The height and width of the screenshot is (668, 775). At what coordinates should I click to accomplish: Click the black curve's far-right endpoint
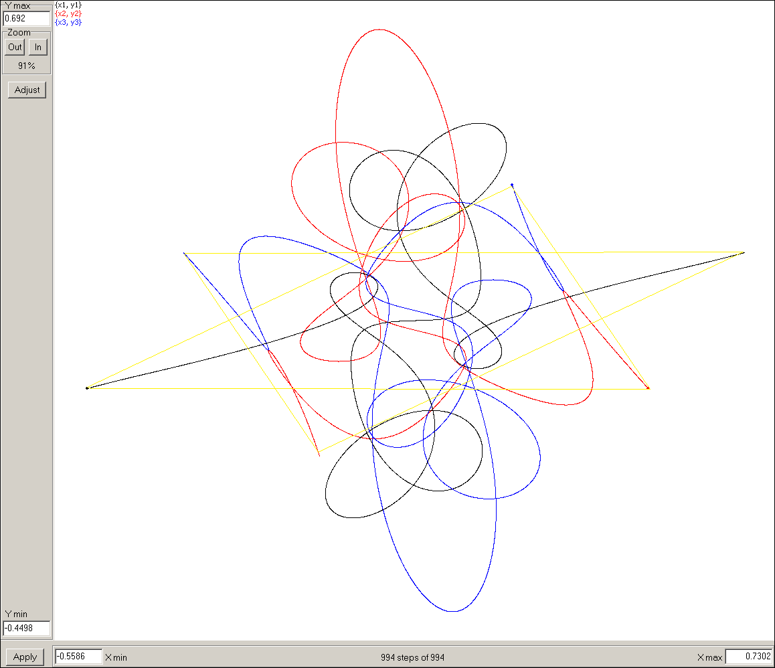744,253
